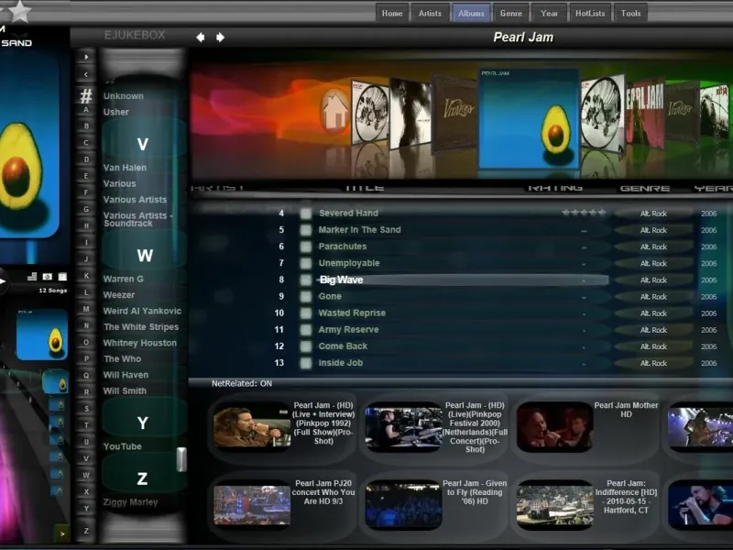Click the yellow arrow at queue bottom
Viewport: 733px width, 550px height.
[61, 533]
